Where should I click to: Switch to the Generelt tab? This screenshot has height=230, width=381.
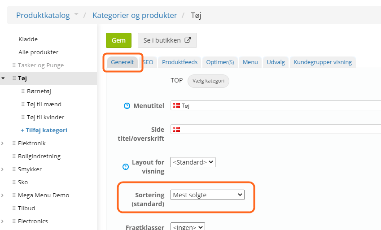[x=122, y=62]
